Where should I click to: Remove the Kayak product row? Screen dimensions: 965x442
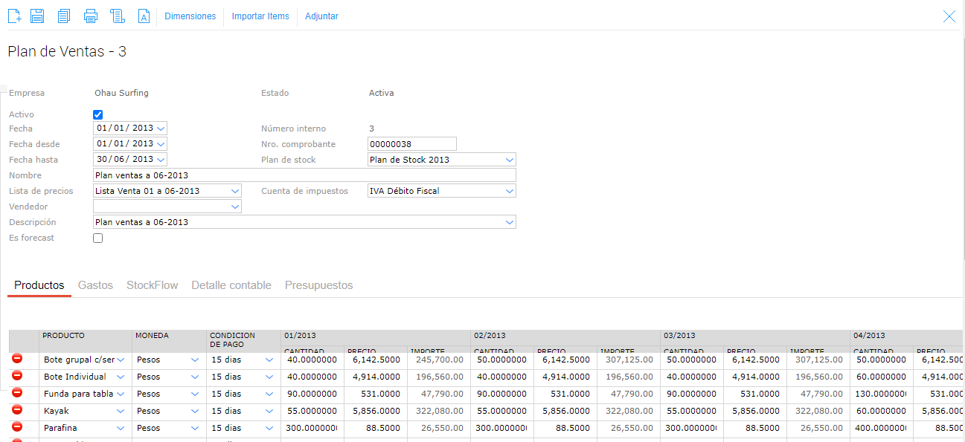(17, 410)
